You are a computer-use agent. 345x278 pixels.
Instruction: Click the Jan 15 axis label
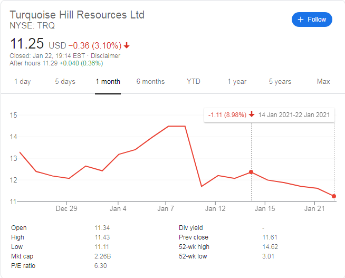pos(265,208)
